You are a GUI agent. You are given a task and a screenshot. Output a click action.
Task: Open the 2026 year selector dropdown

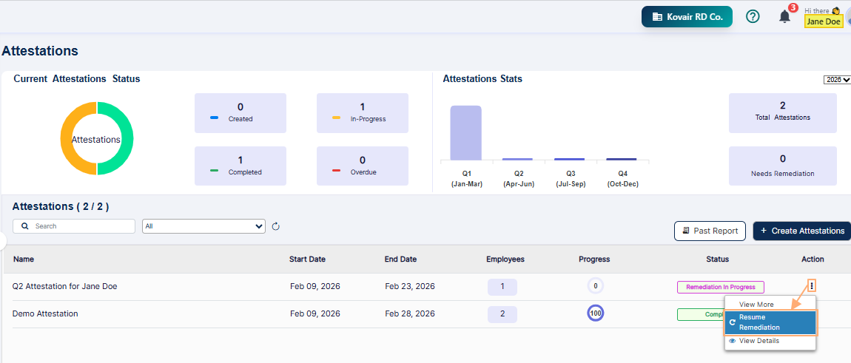[837, 80]
